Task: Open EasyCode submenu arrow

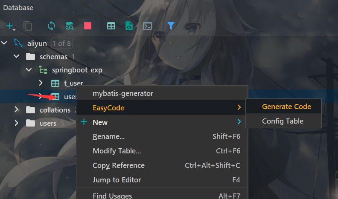Action: point(239,107)
